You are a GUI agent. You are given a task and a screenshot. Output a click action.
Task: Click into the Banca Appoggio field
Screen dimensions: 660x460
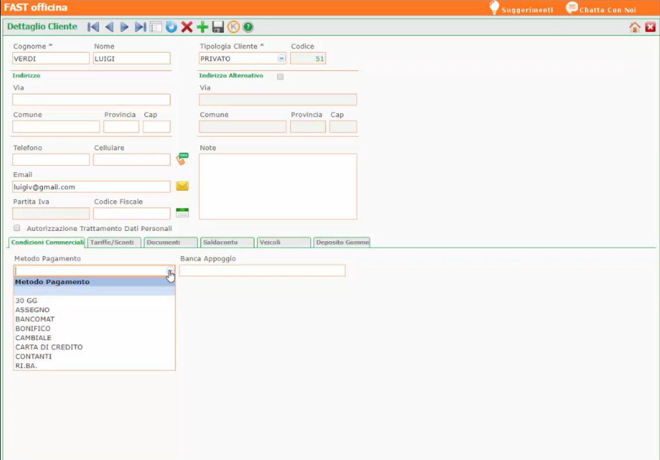(262, 271)
